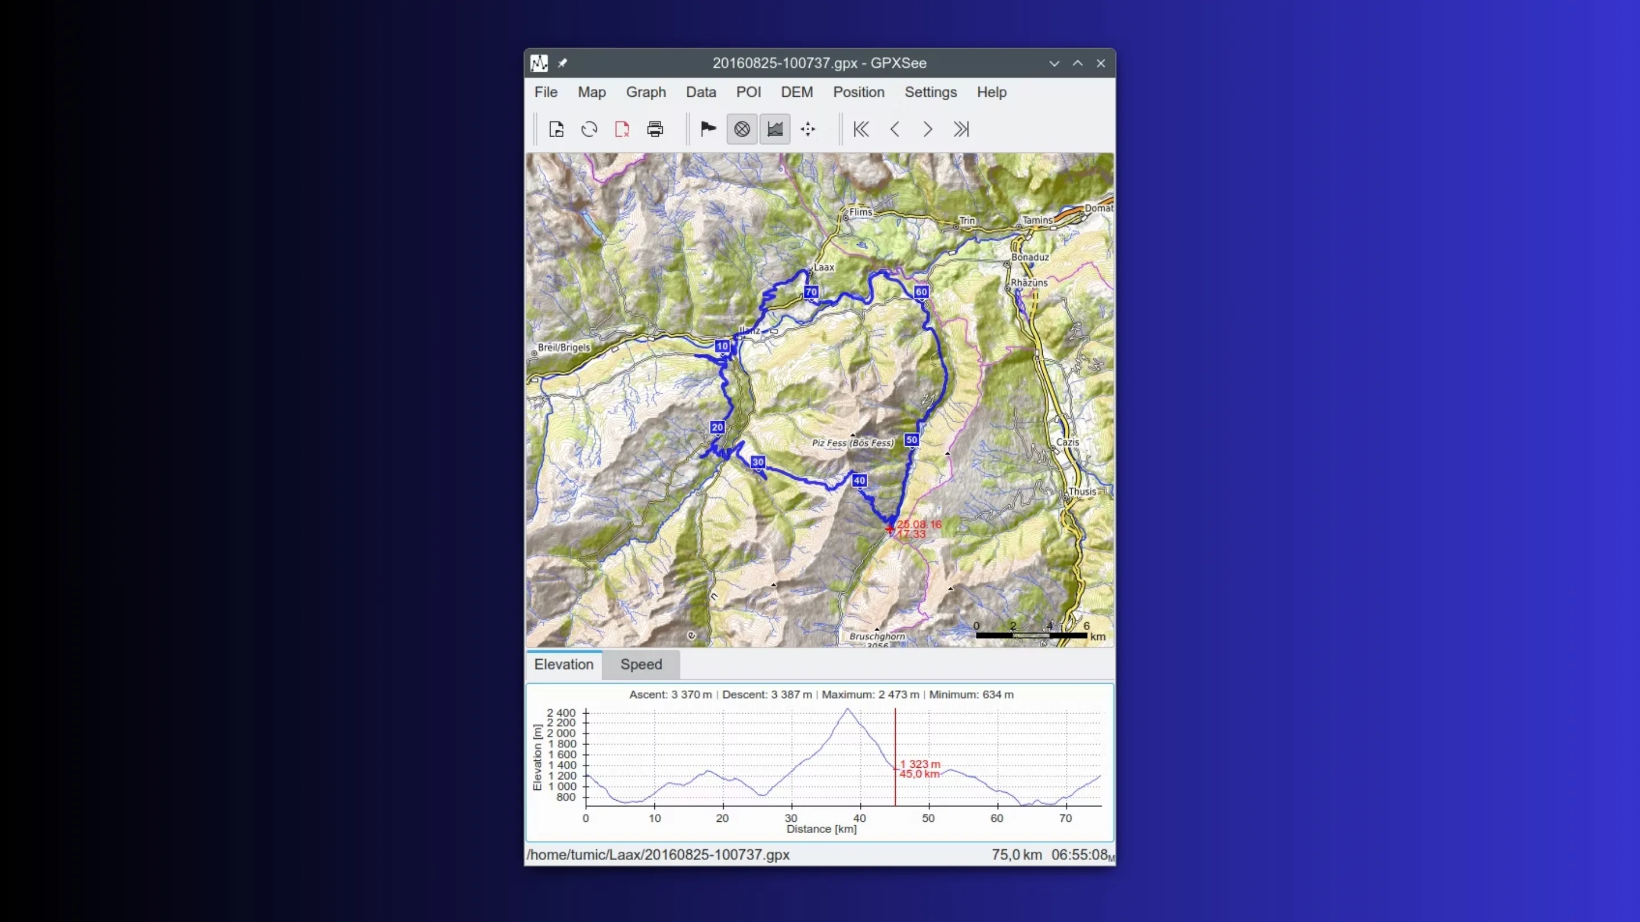Screen dimensions: 1640x922
Task: Open the Settings menu
Action: point(931,92)
